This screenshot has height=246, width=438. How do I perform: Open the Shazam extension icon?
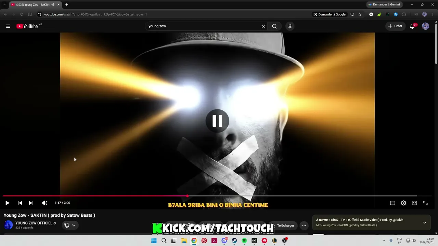click(x=396, y=14)
